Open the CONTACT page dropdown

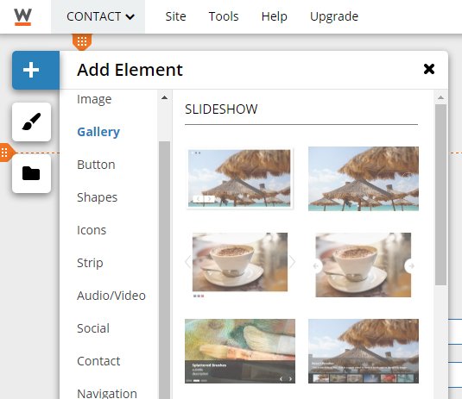pyautogui.click(x=100, y=16)
